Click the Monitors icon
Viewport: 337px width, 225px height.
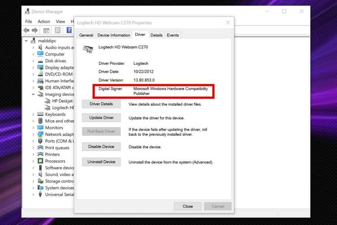pyautogui.click(x=40, y=127)
